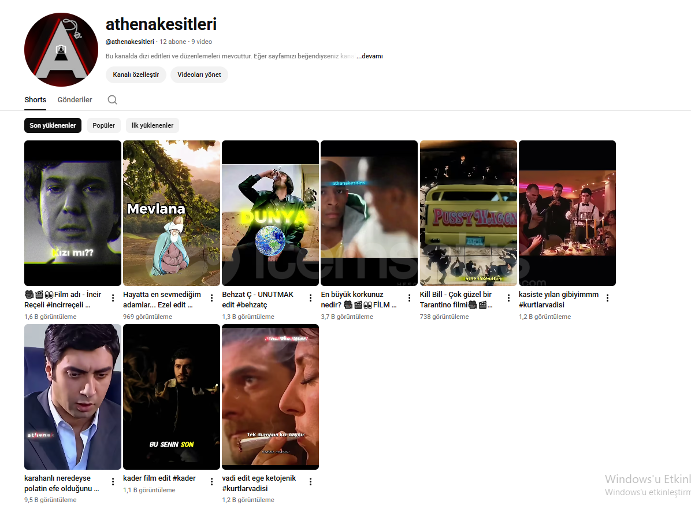Image resolution: width=691 pixels, height=520 pixels.
Task: Switch to the Shorts tab
Action: click(x=35, y=99)
